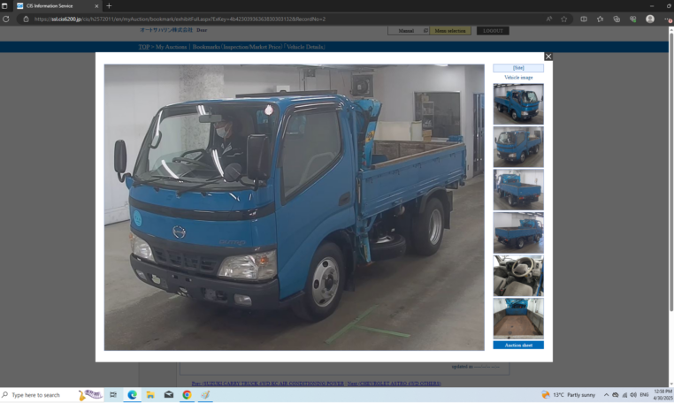Open Prev Suzuki Carry Truck link
Viewport: 674px width, 403px height.
coord(268,384)
